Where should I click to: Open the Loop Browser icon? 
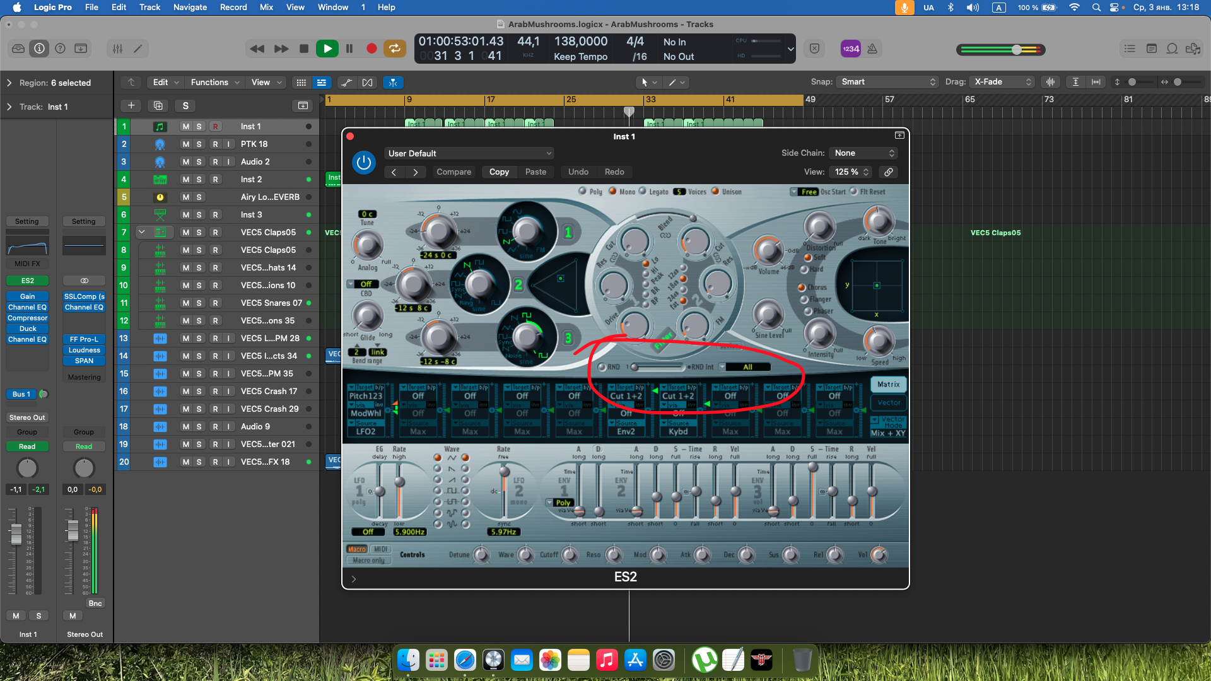click(1172, 49)
